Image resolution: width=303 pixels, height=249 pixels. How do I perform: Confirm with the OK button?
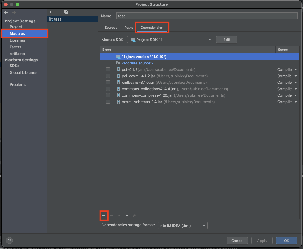click(x=287, y=241)
